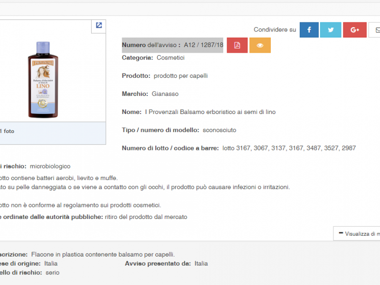The image size is (380, 285).
Task: Click the I Provenzali bottle photo
Action: click(43, 79)
